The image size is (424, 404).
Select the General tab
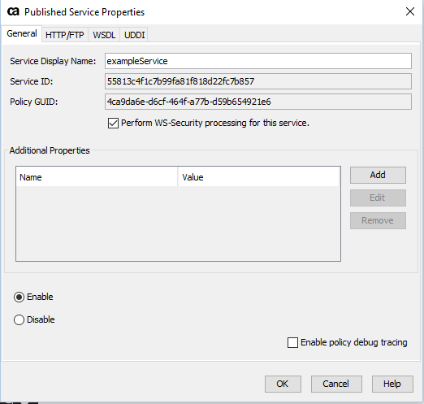[x=22, y=33]
